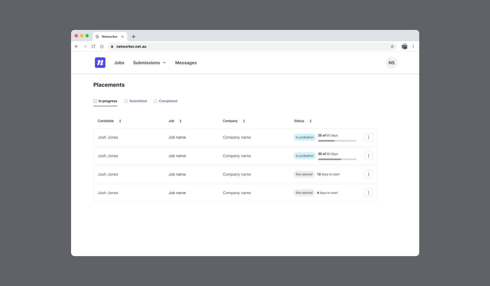This screenshot has height=286, width=490.
Task: Click the 35 of 60 days progress bar
Action: tap(337, 159)
